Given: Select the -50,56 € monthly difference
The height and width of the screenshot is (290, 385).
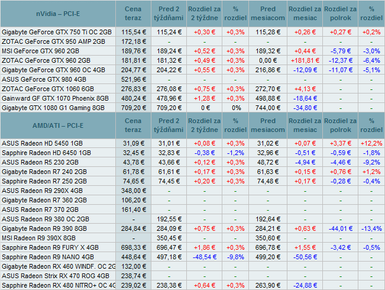Looking at the screenshot, I should (x=305, y=257).
